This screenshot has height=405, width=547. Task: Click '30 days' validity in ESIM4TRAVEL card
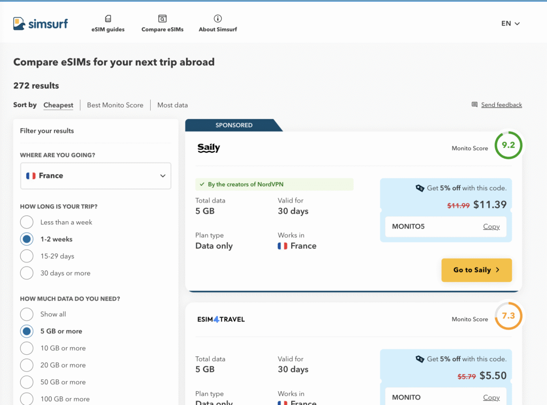293,369
